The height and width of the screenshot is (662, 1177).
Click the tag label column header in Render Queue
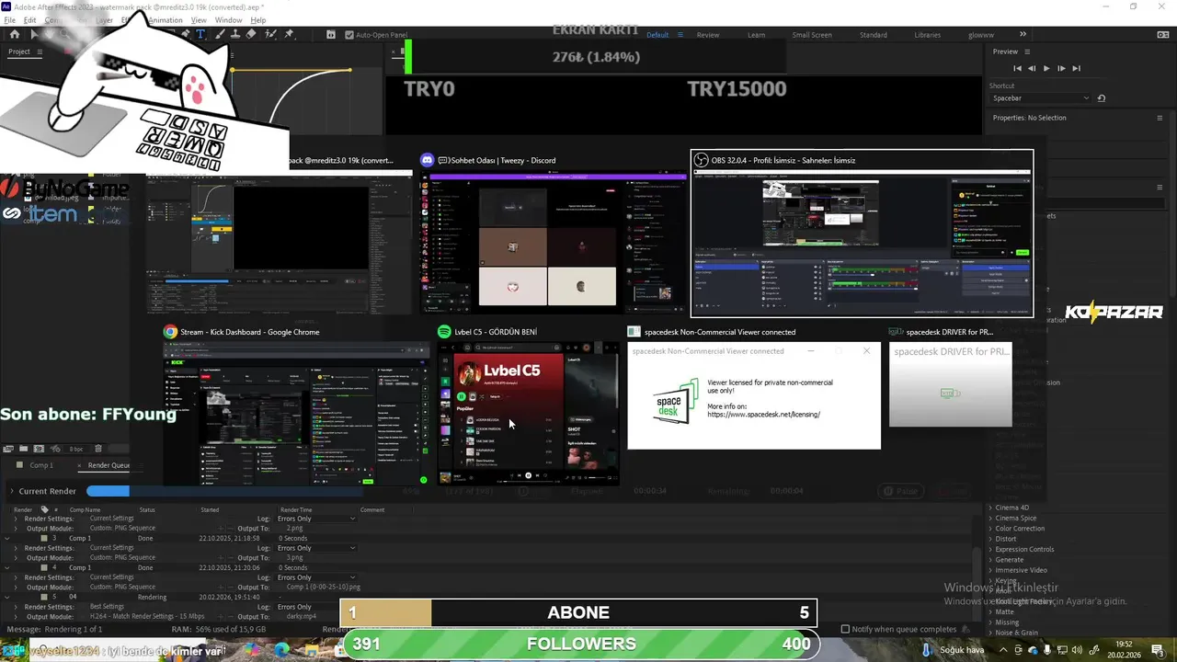(44, 509)
